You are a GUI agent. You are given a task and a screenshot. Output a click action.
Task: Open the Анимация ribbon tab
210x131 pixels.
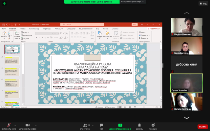[59, 28]
